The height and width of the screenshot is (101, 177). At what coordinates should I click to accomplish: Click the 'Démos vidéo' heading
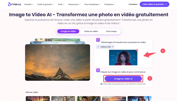pos(32,92)
